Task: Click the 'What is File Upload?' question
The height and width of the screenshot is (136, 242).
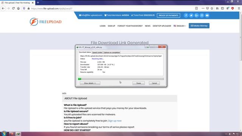Action: (x=75, y=105)
